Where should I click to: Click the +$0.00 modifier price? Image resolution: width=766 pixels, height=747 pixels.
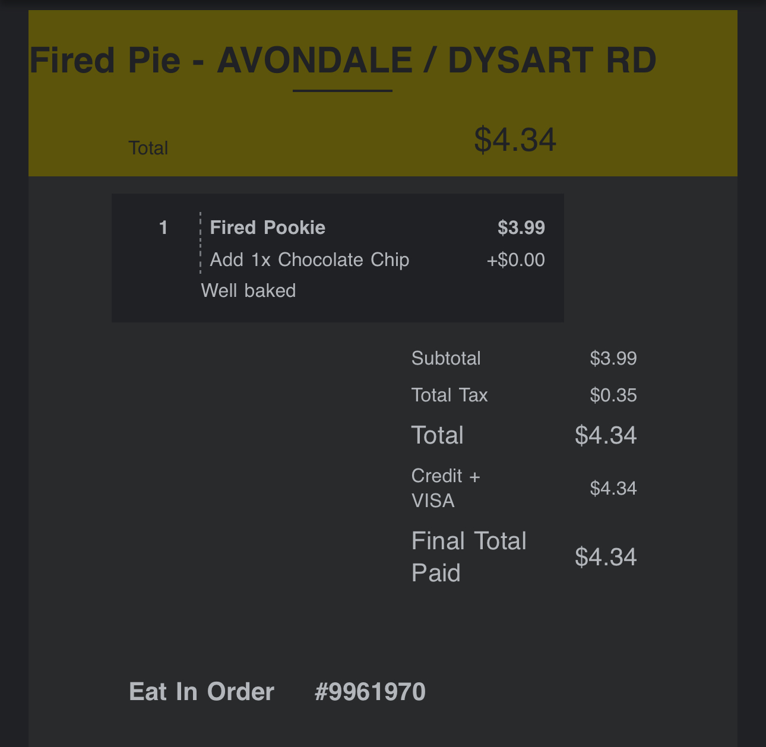coord(515,259)
